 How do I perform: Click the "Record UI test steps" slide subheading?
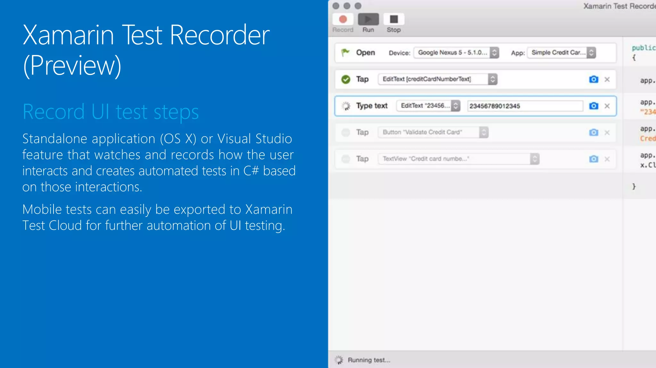(111, 112)
